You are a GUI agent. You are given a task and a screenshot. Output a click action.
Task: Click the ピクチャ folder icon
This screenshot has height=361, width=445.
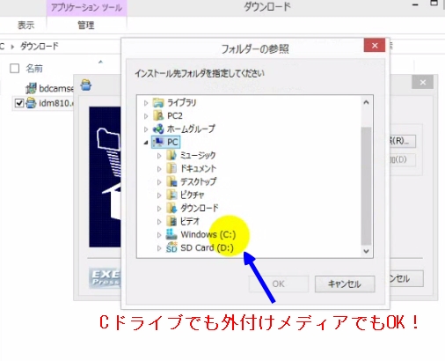point(171,195)
